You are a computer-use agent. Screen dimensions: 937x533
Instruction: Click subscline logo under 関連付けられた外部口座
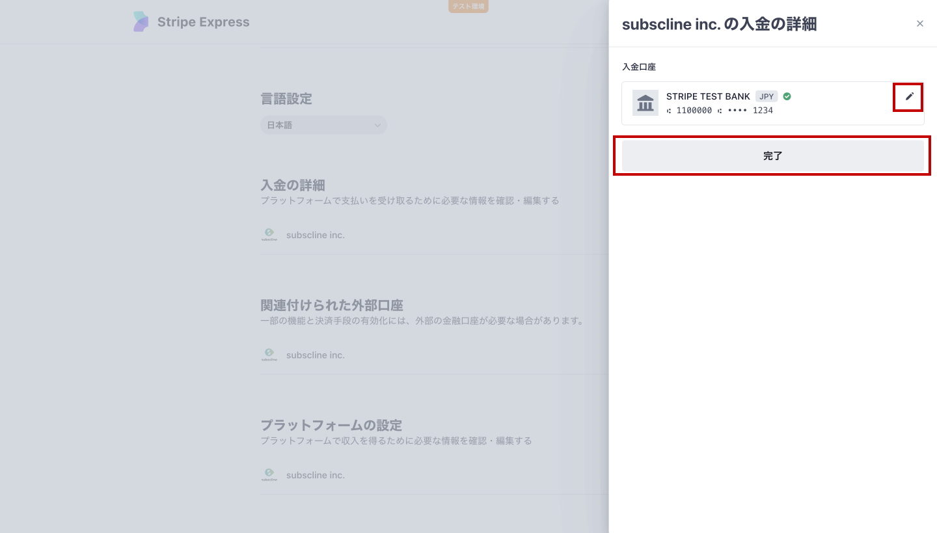tap(269, 355)
